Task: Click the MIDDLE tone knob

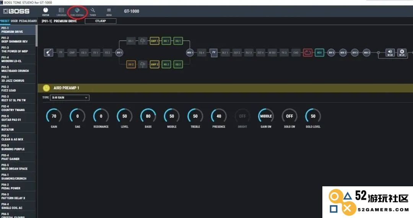Action: [x=172, y=116]
